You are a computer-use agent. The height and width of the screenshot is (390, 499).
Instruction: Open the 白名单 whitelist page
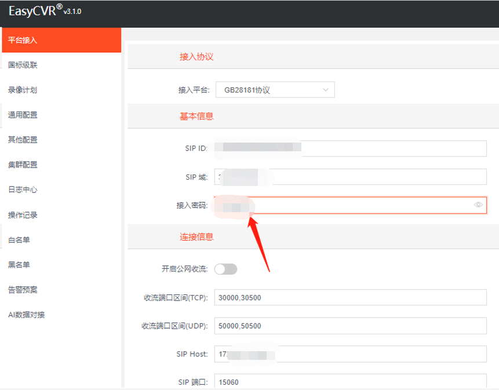tap(19, 239)
